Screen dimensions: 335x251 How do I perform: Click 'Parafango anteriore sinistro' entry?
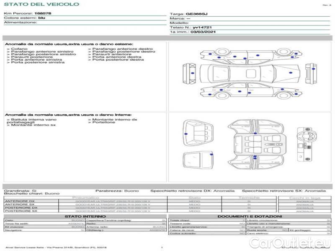pyautogui.click(x=40, y=51)
